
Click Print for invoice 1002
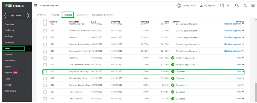coord(239,78)
